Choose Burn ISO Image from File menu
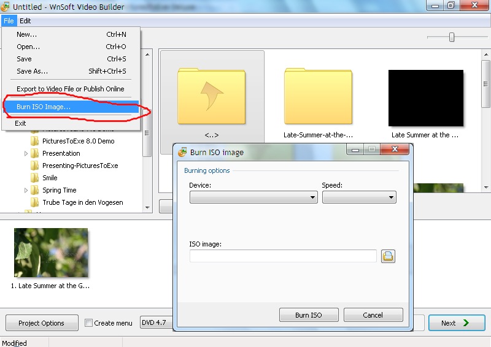491x347 pixels. pyautogui.click(x=44, y=107)
